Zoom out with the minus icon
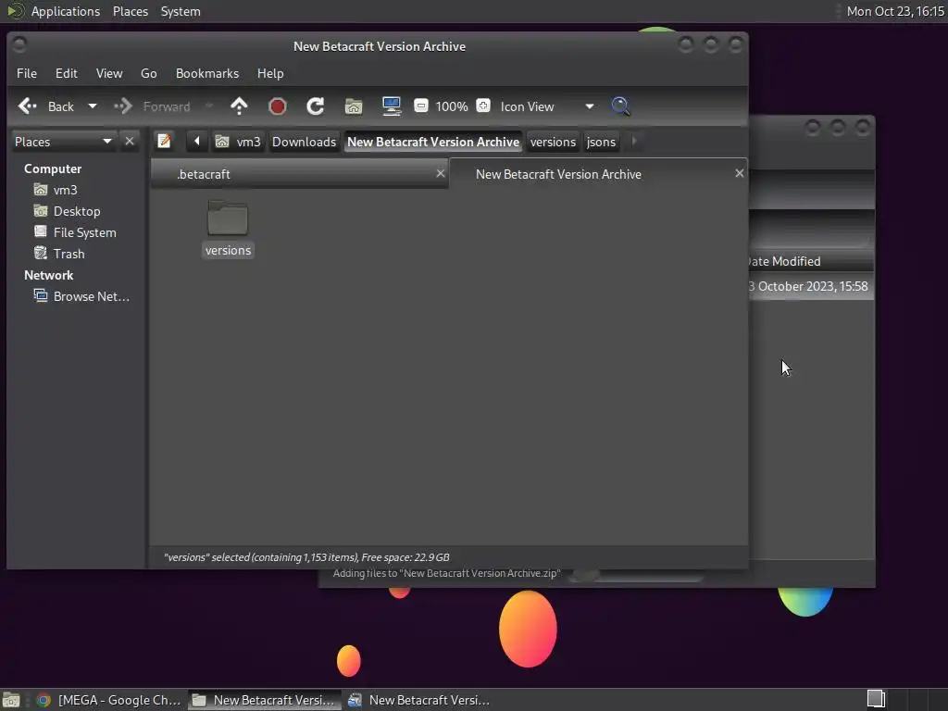Image resolution: width=948 pixels, height=711 pixels. [x=421, y=106]
